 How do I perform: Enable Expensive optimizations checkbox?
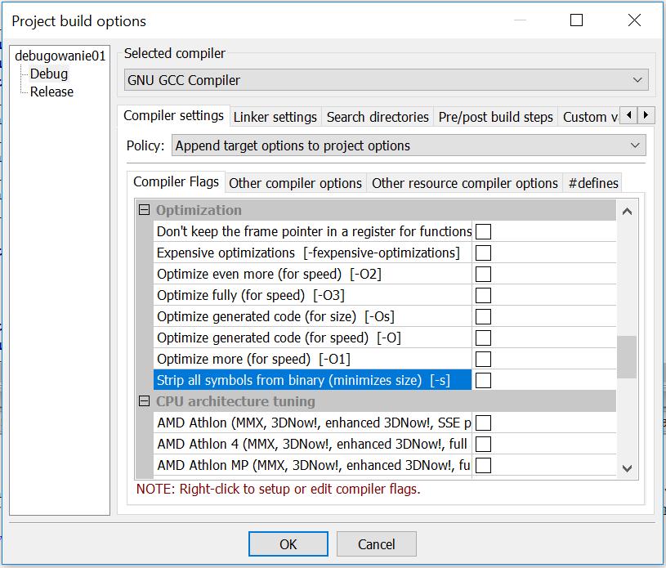pyautogui.click(x=483, y=253)
